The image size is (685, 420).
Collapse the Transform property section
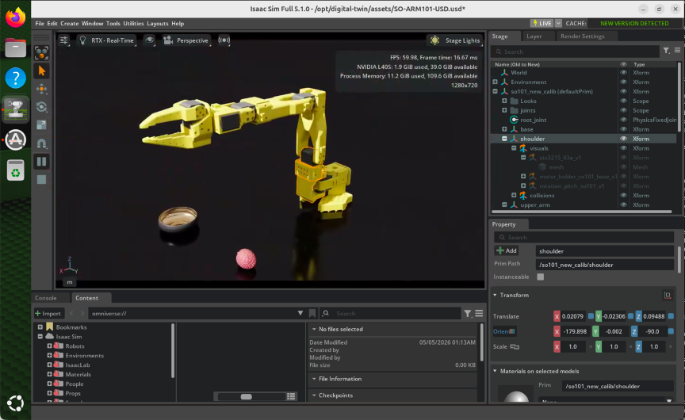[x=495, y=295]
